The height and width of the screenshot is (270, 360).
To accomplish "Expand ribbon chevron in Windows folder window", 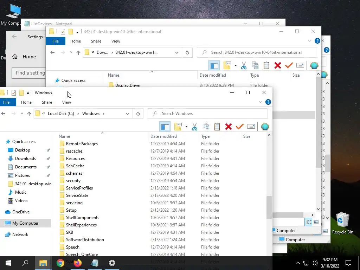I will (261, 102).
